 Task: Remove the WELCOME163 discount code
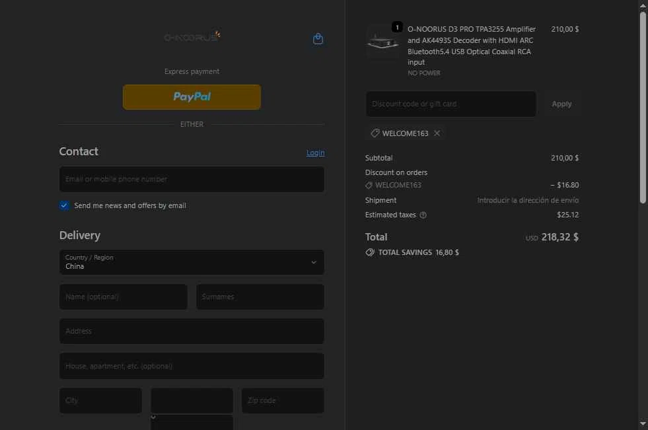437,133
